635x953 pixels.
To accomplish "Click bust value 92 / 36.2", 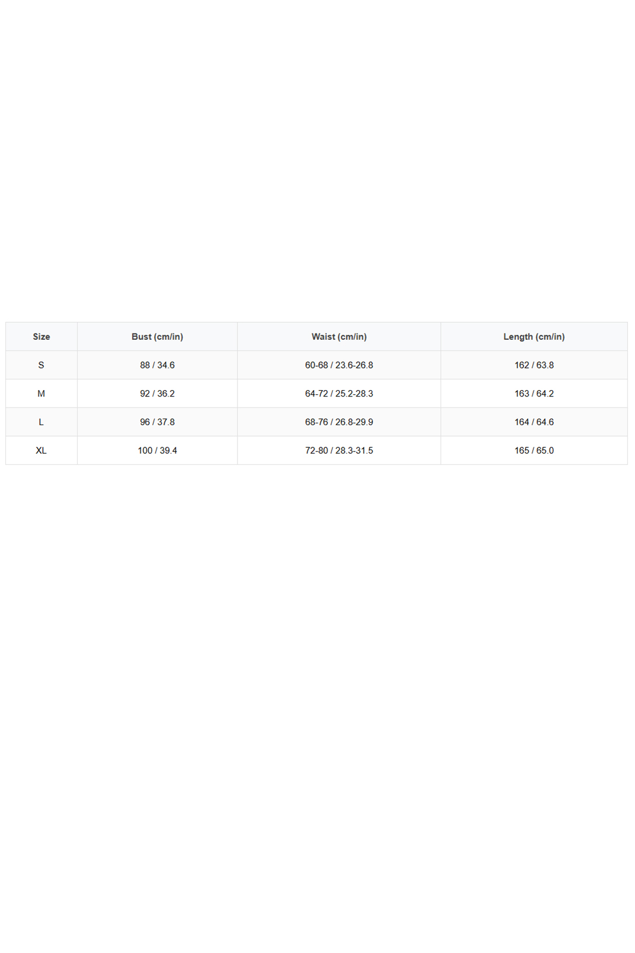I will 158,394.
